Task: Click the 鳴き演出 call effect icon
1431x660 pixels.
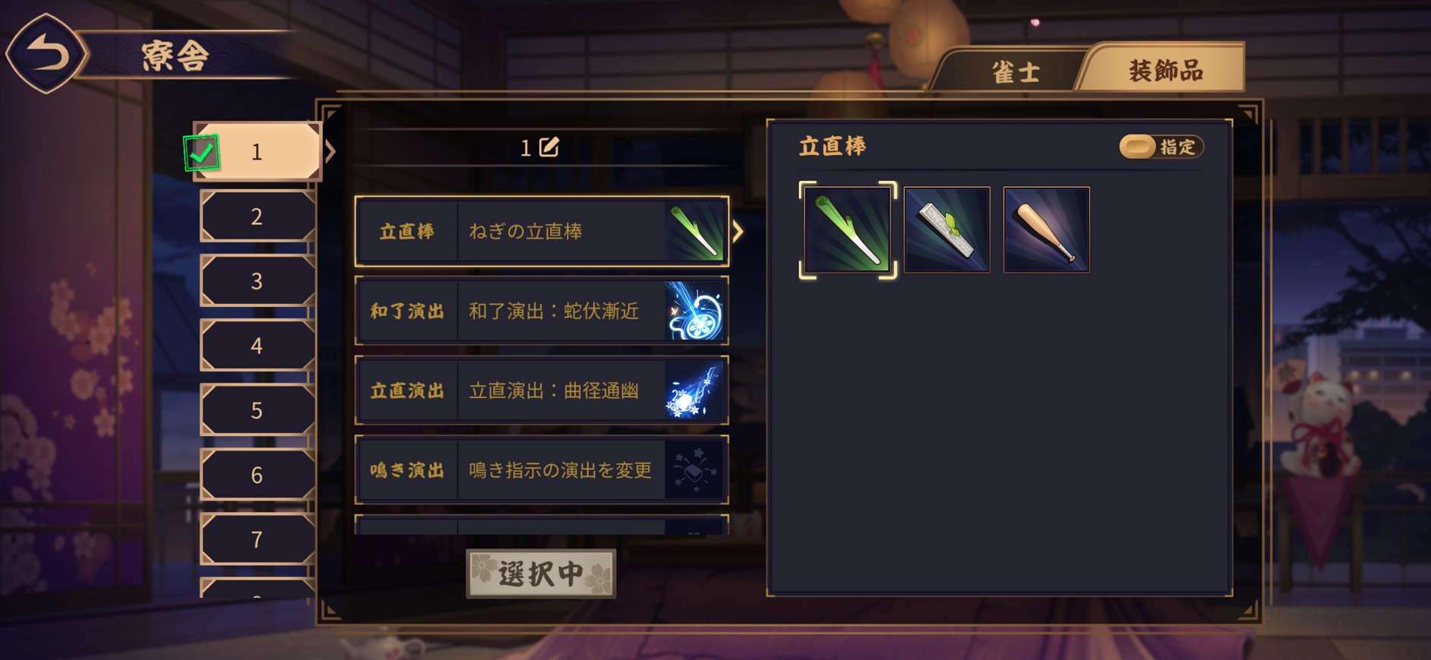Action: pos(694,470)
